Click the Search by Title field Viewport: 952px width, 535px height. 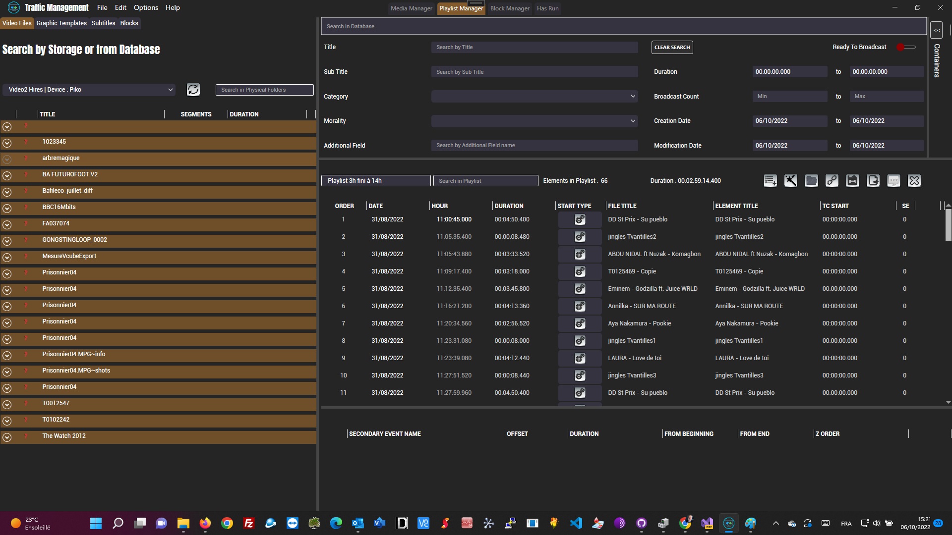(x=535, y=47)
